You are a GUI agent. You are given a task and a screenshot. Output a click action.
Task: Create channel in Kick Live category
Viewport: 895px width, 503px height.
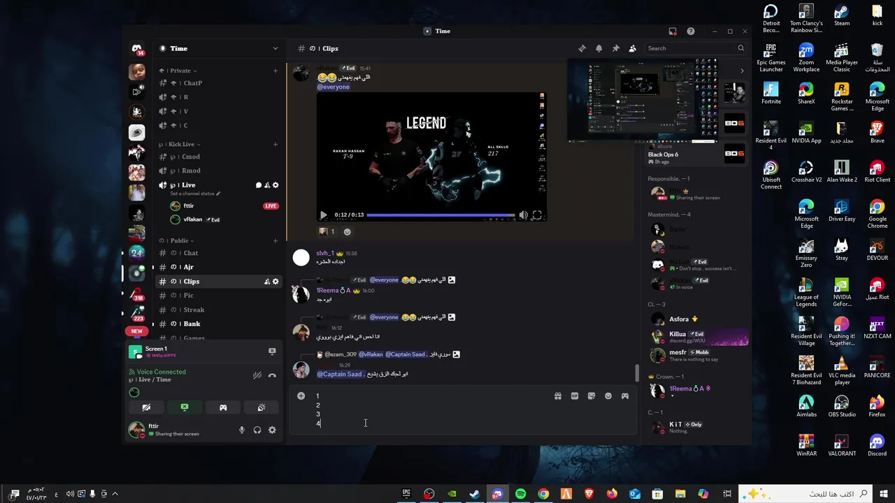(x=275, y=145)
